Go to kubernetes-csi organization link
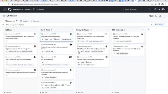Image resolution: width=168 pixels, height=94 pixels. [18, 9]
